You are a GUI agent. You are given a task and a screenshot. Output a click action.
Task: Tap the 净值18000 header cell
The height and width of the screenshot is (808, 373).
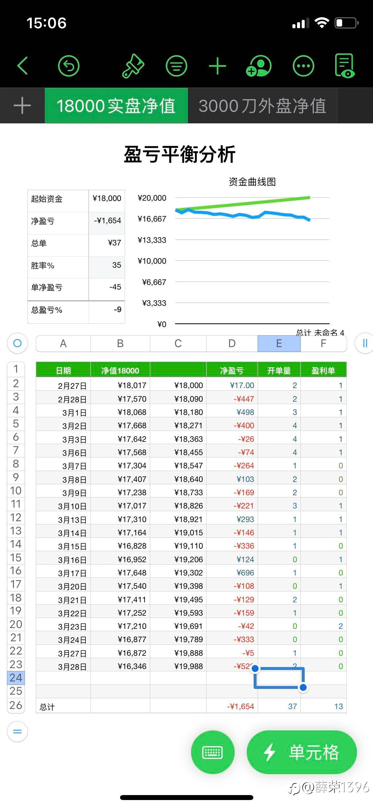coord(120,370)
